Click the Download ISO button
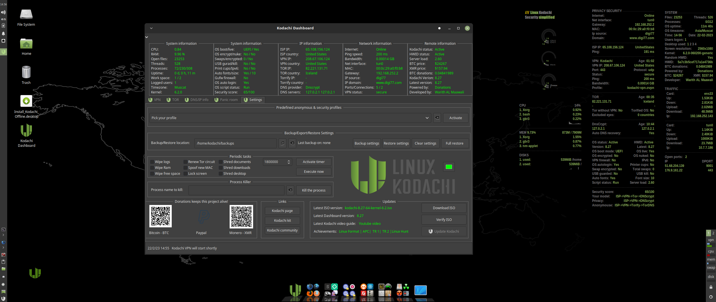The width and height of the screenshot is (716, 302). (x=444, y=208)
